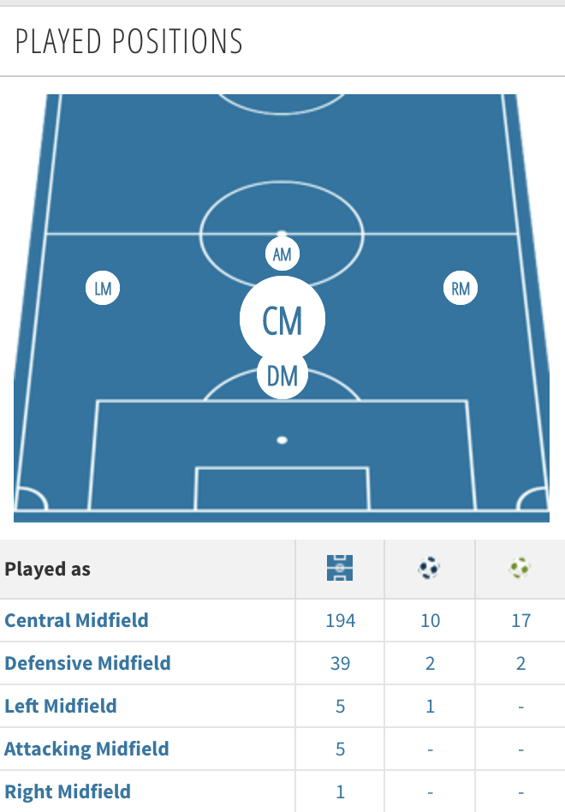This screenshot has width=565, height=812.
Task: Click the green soccer ball assists header
Action: click(x=520, y=568)
